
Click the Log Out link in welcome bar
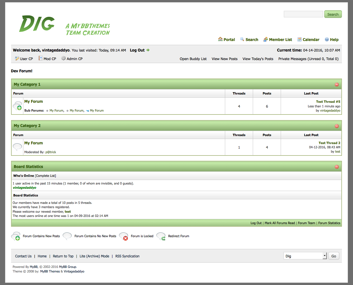pos(137,50)
